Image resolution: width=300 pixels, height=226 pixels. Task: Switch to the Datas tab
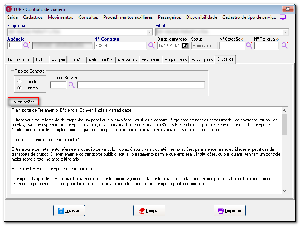tap(41, 60)
